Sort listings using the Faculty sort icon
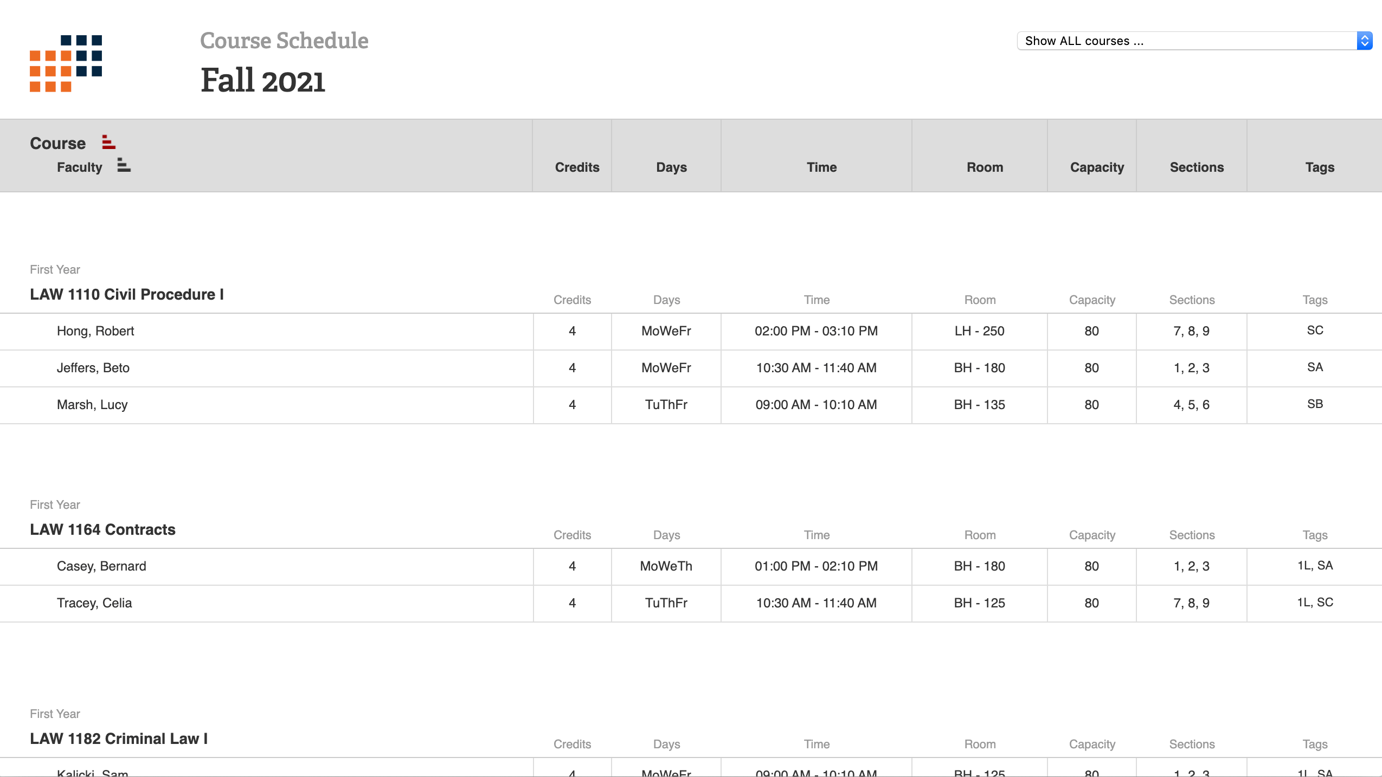The image size is (1382, 777). 123,166
